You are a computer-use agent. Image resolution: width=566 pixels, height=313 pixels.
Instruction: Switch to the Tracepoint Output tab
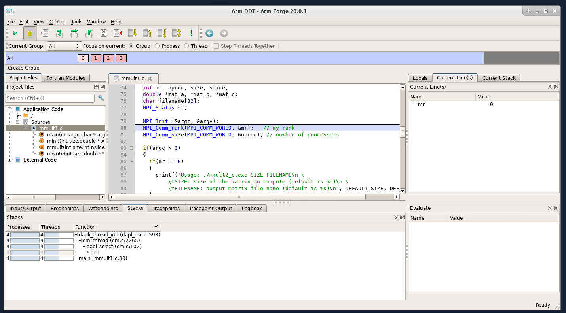click(x=211, y=208)
